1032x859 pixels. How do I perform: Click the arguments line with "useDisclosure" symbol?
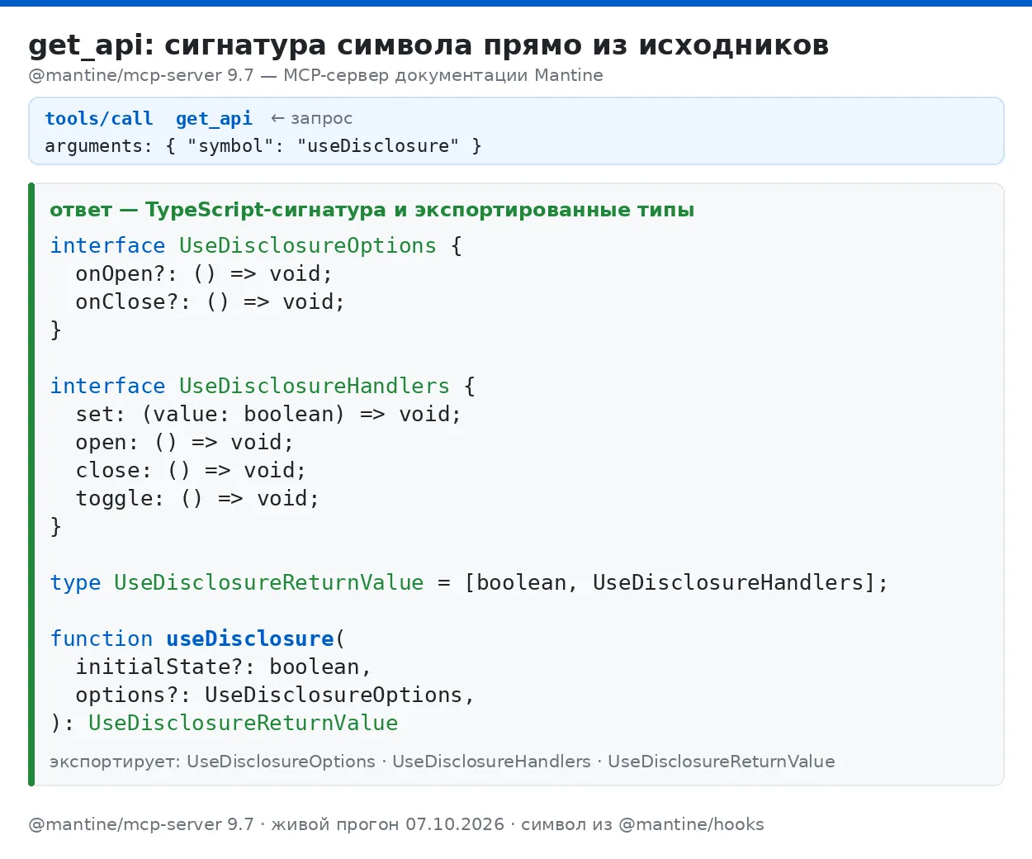(263, 146)
